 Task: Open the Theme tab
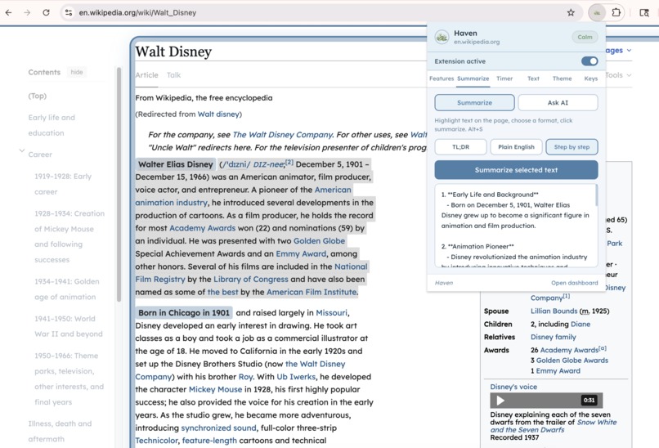pyautogui.click(x=562, y=78)
